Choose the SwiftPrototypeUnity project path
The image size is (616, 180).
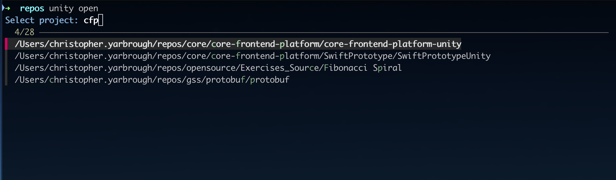click(x=252, y=56)
